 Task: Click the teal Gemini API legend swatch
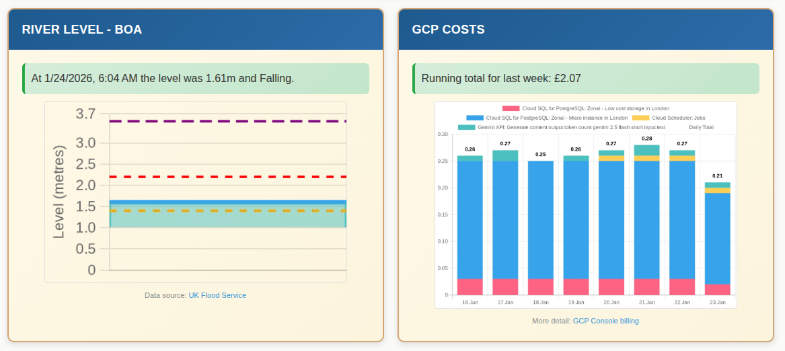466,127
